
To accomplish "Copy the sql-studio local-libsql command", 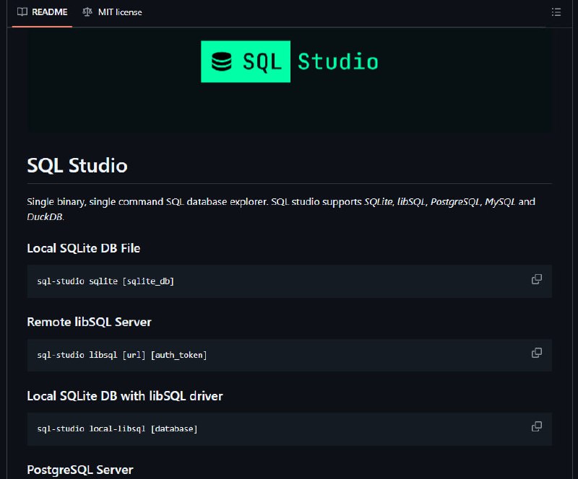I will 536,427.
